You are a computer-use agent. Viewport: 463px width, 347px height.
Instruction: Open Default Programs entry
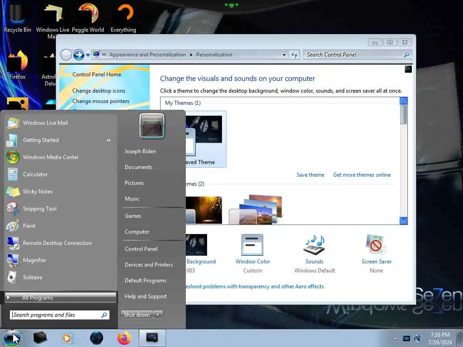(145, 281)
